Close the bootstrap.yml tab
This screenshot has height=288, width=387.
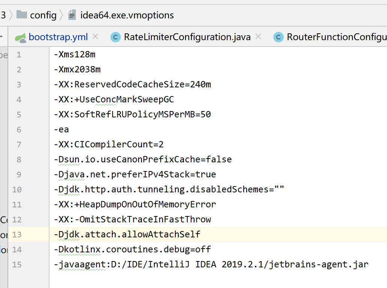(95, 37)
